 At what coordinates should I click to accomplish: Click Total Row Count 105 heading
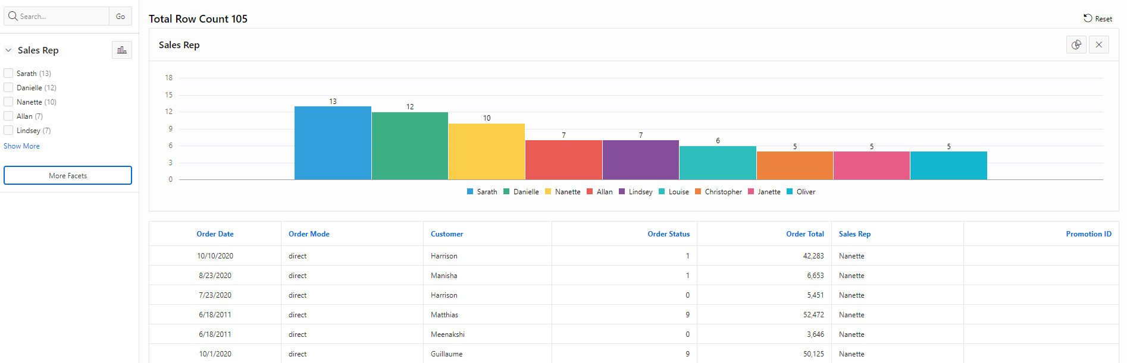(x=198, y=19)
